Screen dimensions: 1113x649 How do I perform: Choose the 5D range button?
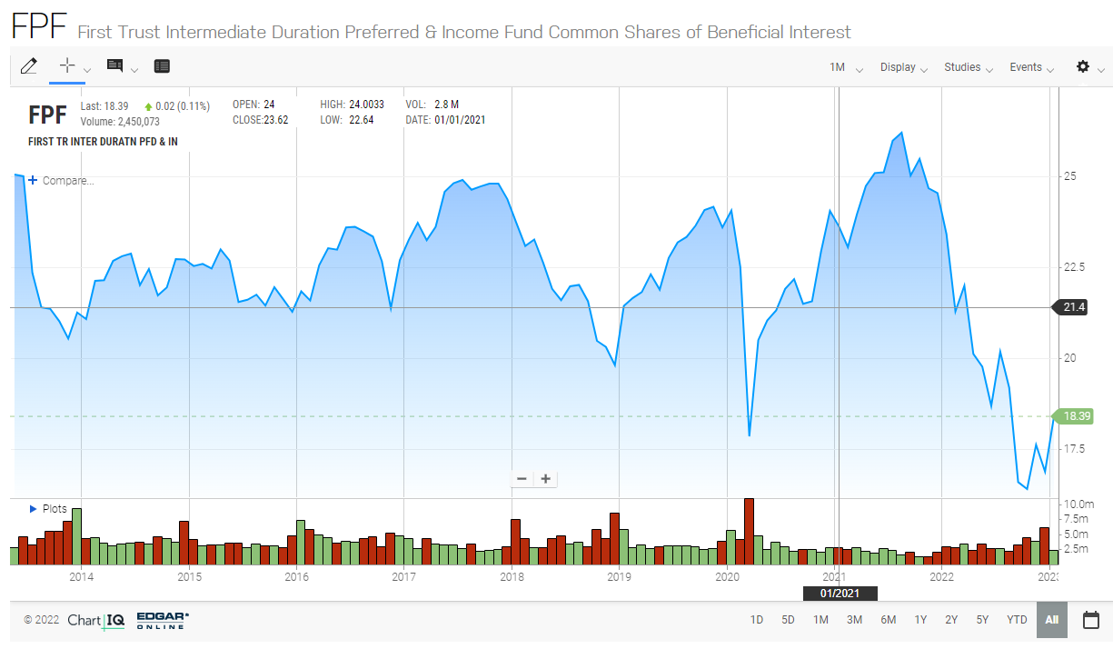tap(788, 620)
